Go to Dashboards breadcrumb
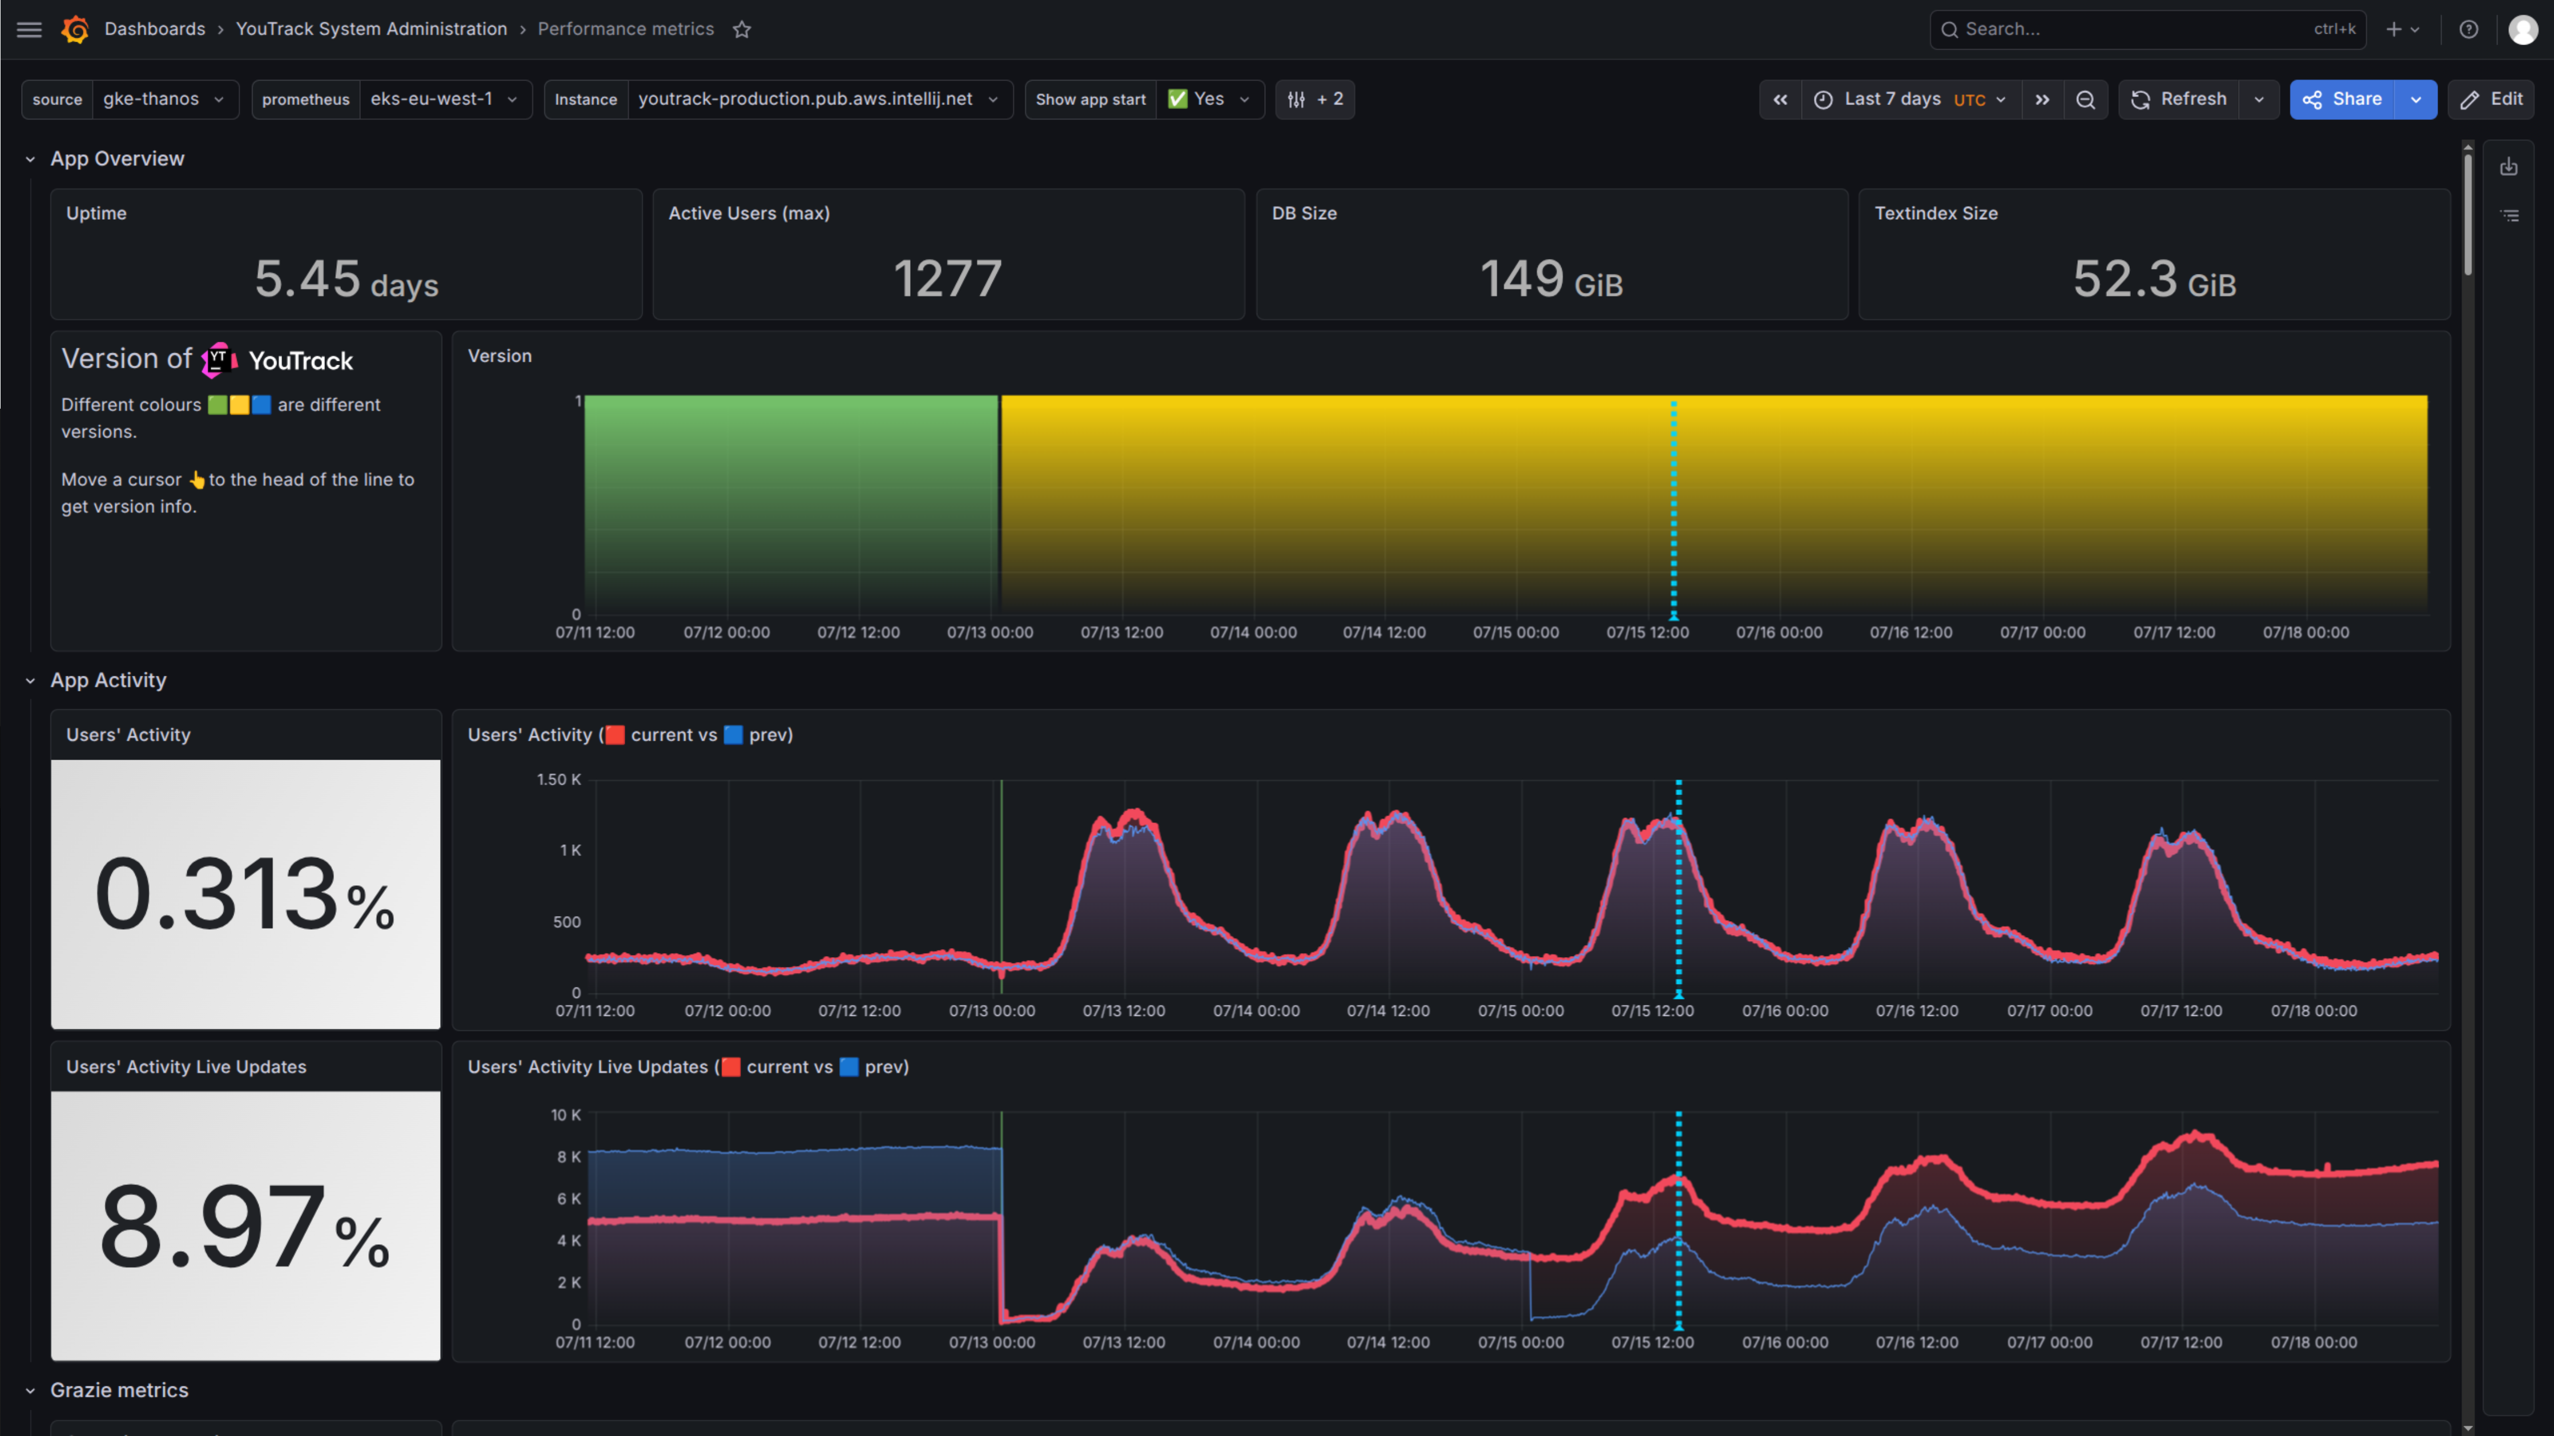Screen dimensions: 2554x1436 (155, 30)
